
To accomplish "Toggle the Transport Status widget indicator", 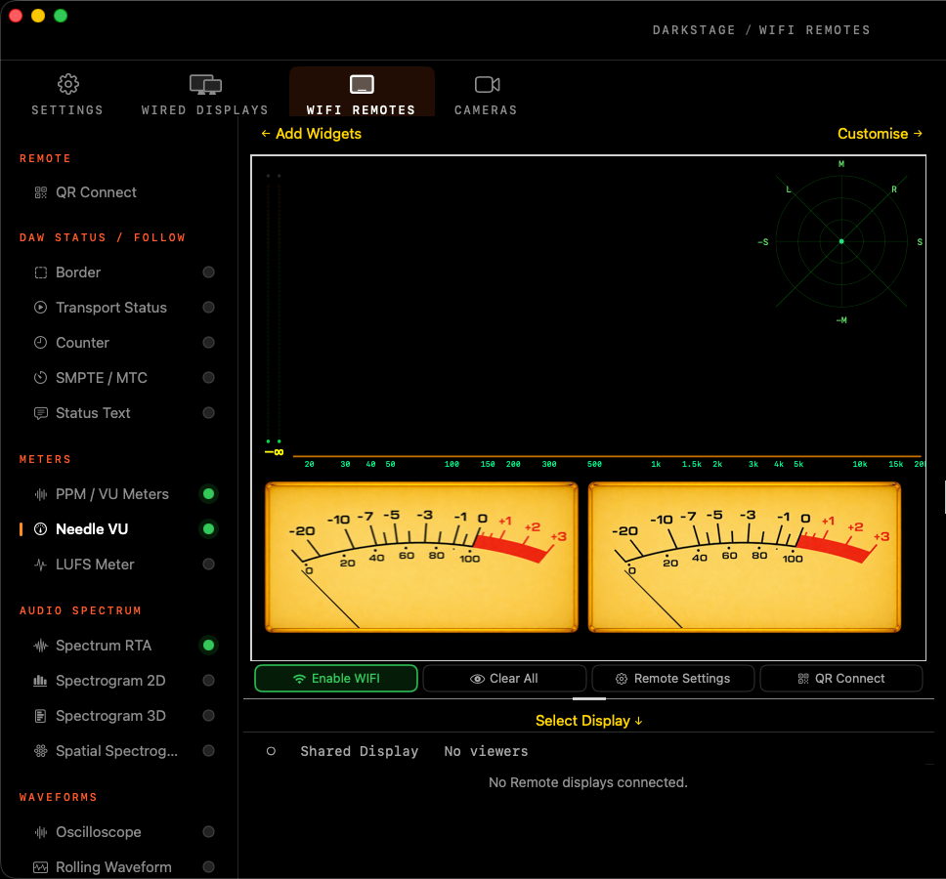I will click(209, 308).
